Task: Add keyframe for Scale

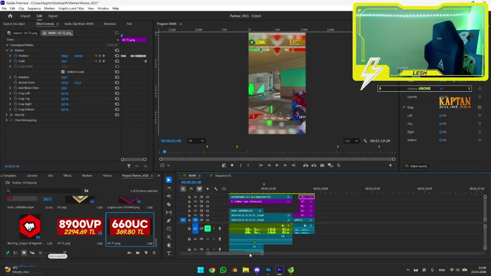Action: click(x=100, y=61)
